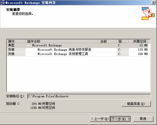Click the 安装路径(I) label
157x125 pixels.
16,96
